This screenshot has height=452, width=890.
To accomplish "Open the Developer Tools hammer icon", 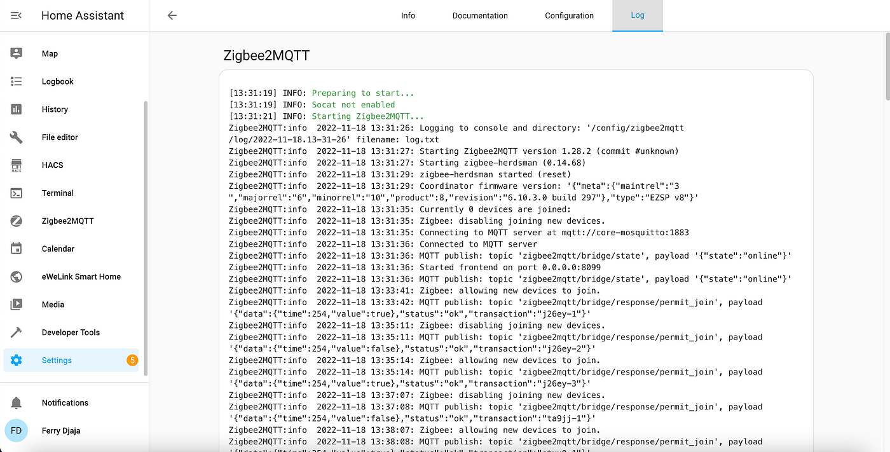I will click(x=17, y=332).
